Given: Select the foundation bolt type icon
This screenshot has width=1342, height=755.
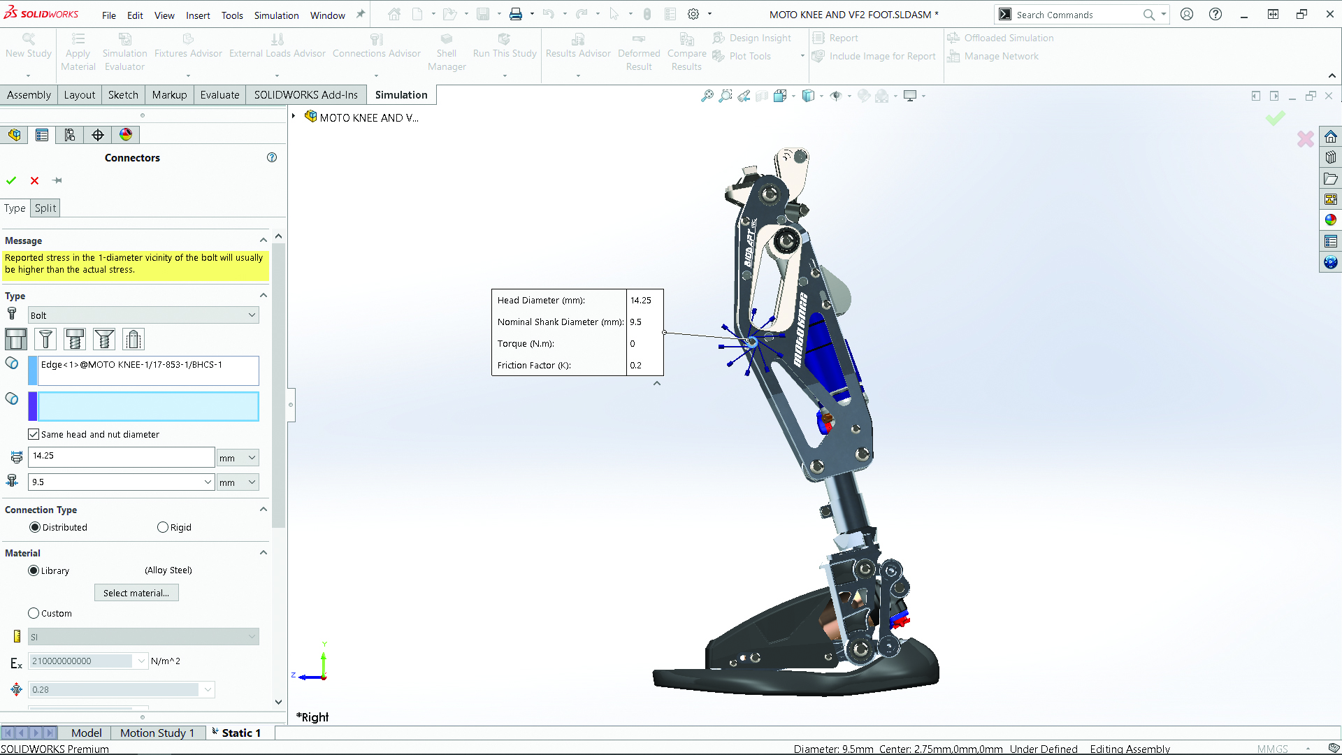Looking at the screenshot, I should point(134,339).
